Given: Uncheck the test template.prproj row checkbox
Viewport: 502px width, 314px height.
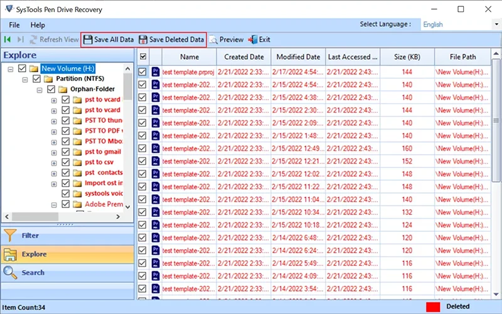Looking at the screenshot, I should click(142, 72).
